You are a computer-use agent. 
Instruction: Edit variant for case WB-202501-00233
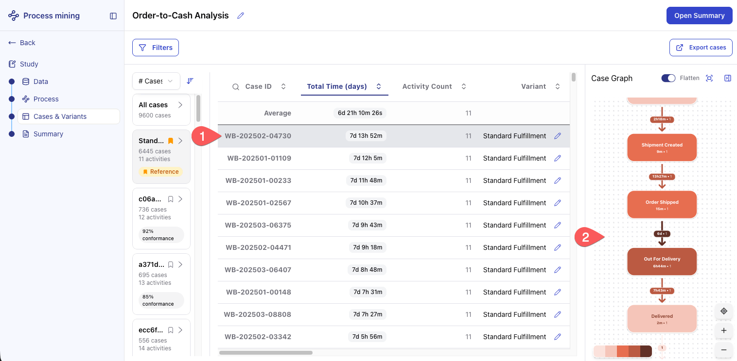tap(558, 180)
